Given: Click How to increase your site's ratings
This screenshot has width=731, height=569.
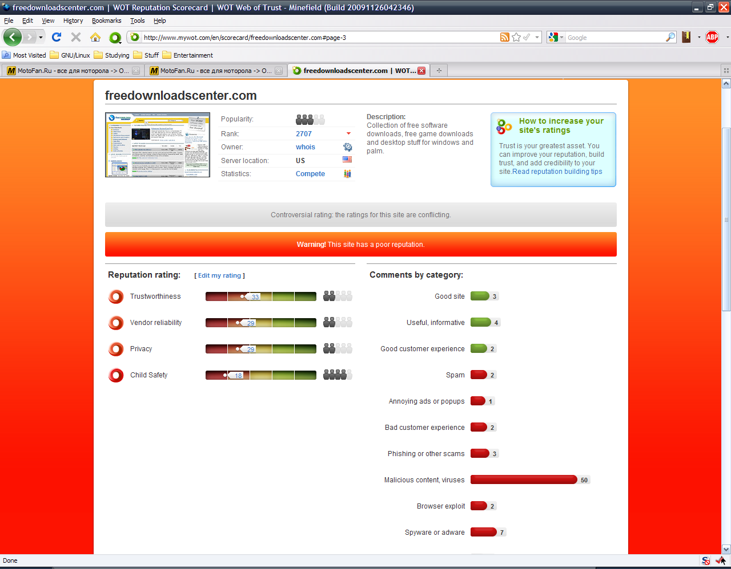Looking at the screenshot, I should point(561,125).
